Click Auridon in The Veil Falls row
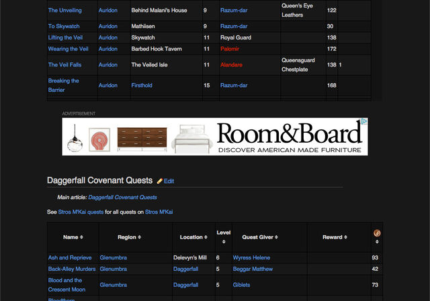 [108, 65]
